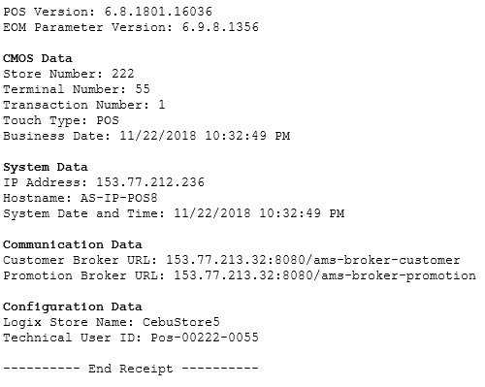Click the Promotion Broker URL address
Screen dimensions: 485x387
325,275
